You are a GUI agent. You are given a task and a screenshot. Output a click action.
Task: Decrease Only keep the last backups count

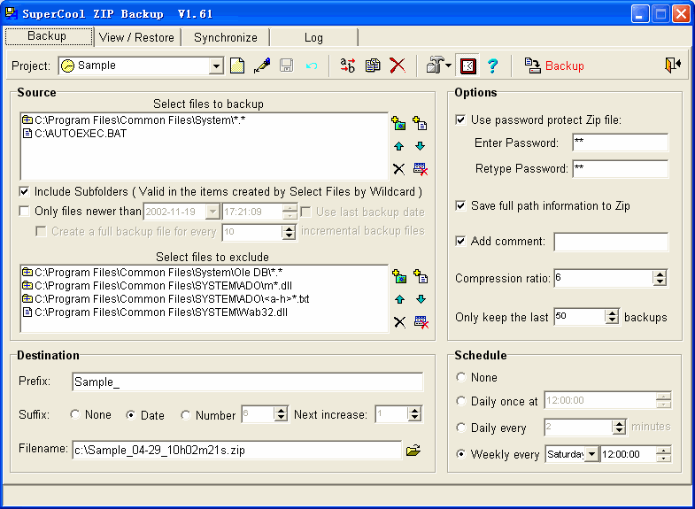click(x=612, y=320)
